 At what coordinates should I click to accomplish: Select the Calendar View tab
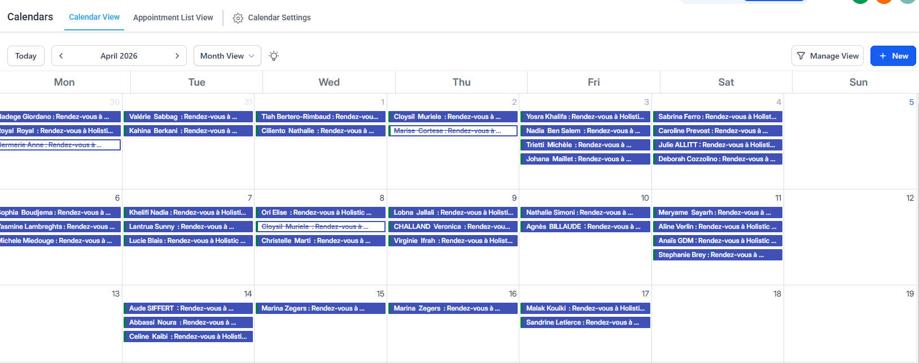click(94, 17)
